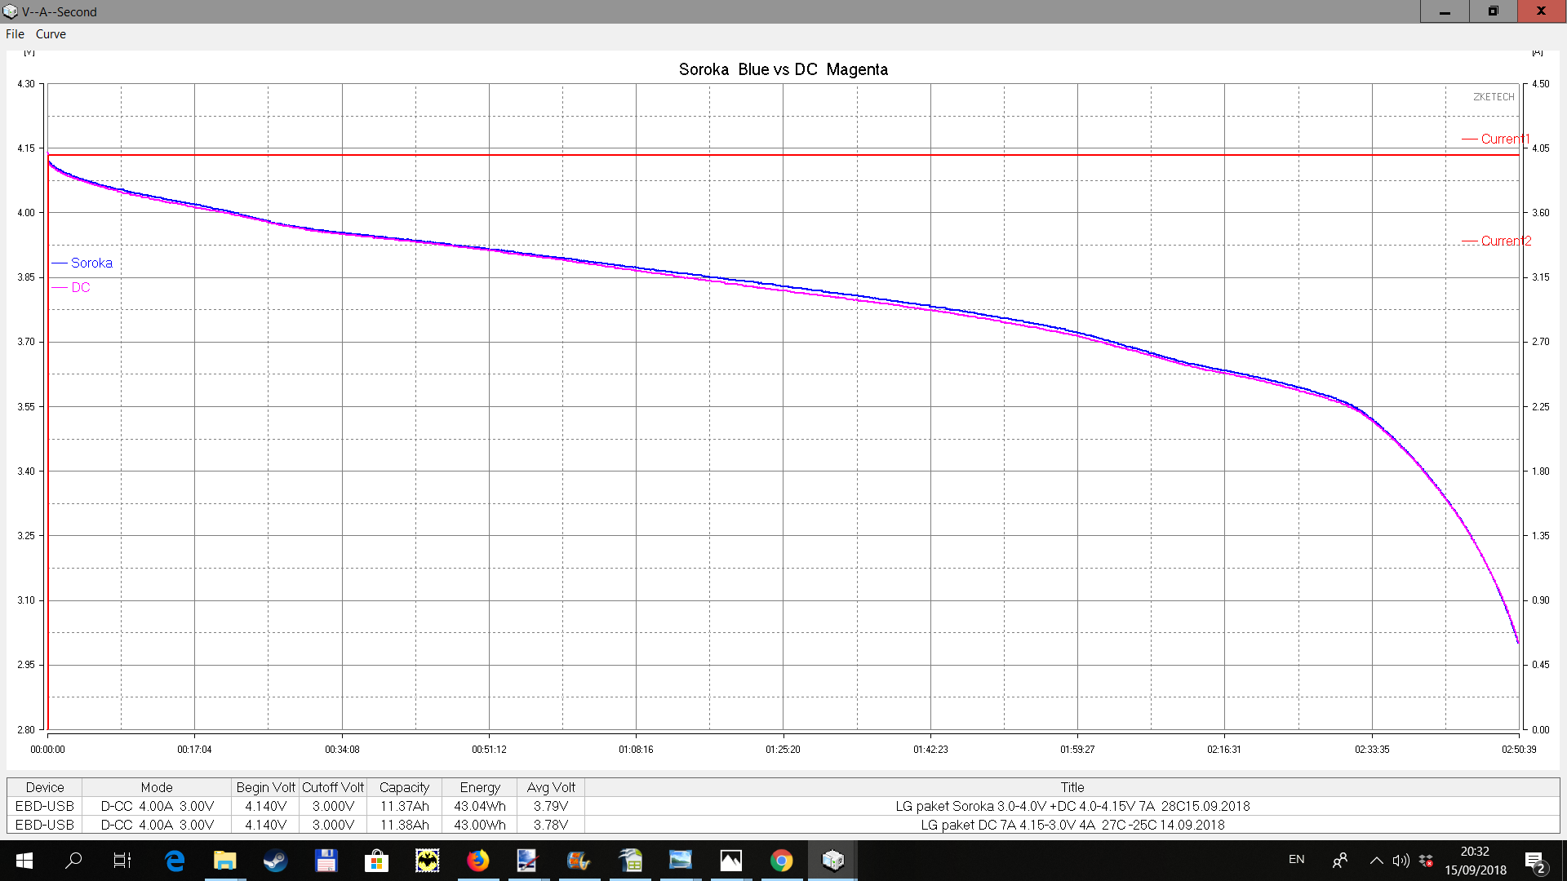Click the Soroka legend entry
This screenshot has width=1567, height=881.
click(91, 263)
